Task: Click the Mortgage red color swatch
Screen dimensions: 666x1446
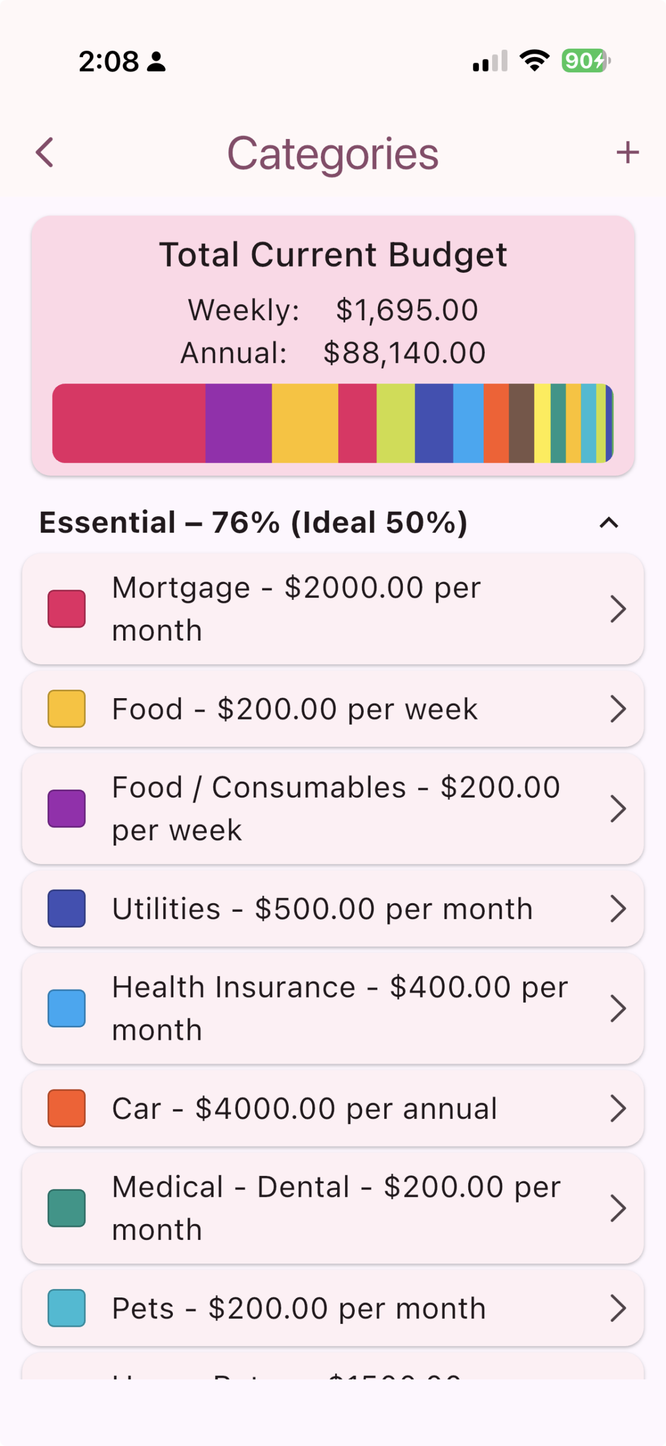Action: tap(67, 609)
